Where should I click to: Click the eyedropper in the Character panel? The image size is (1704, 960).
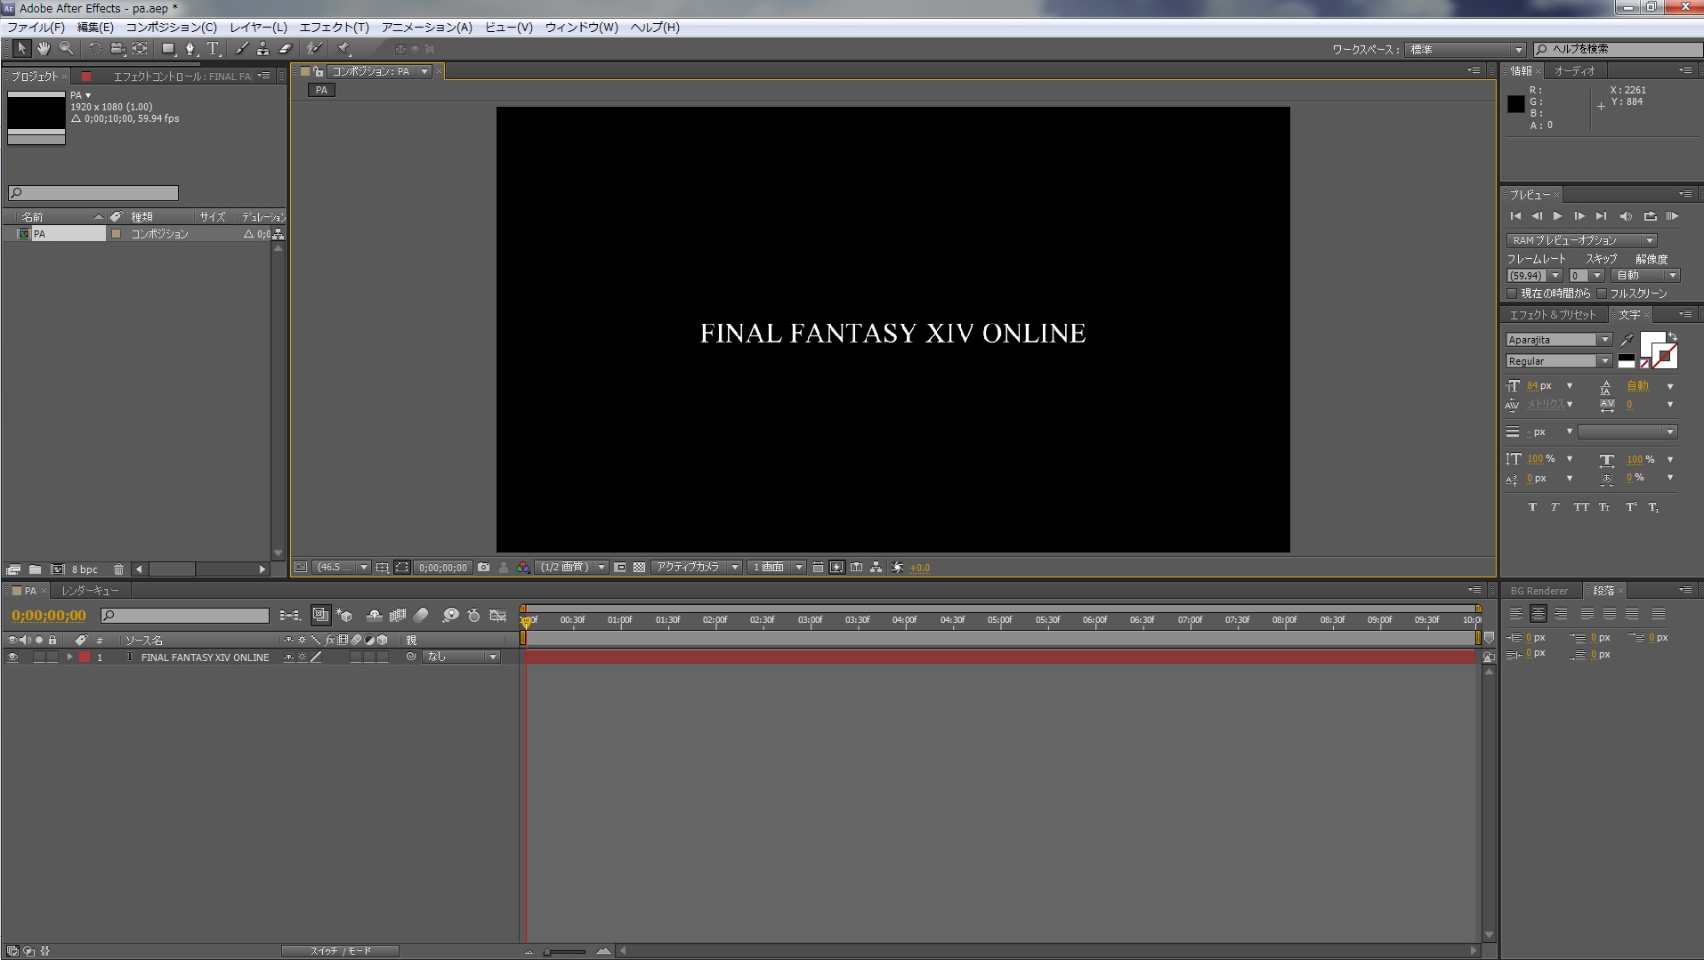(1627, 340)
